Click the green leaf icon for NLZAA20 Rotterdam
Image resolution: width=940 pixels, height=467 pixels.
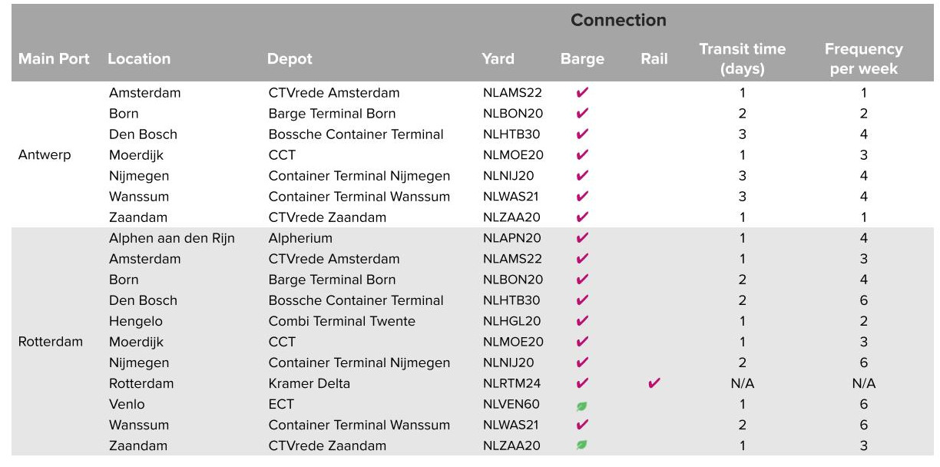pyautogui.click(x=582, y=445)
